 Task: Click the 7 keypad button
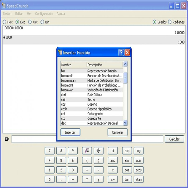(x=50, y=151)
